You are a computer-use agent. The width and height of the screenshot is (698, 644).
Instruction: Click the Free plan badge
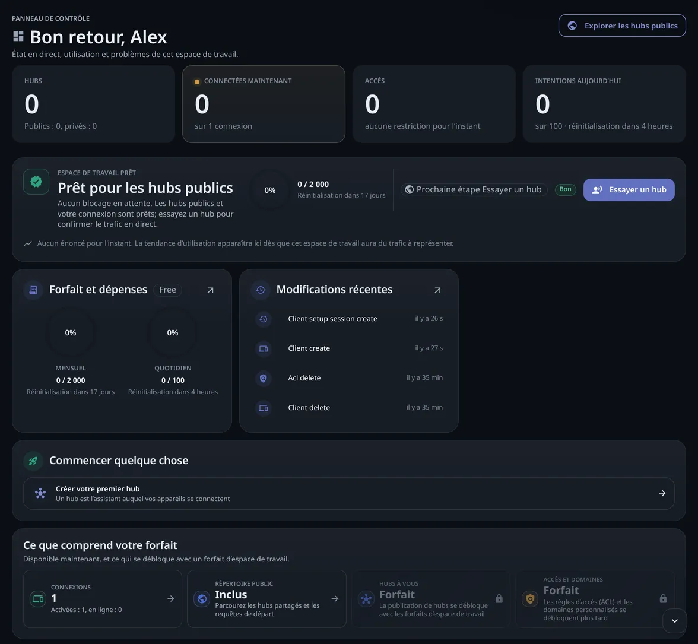(168, 290)
